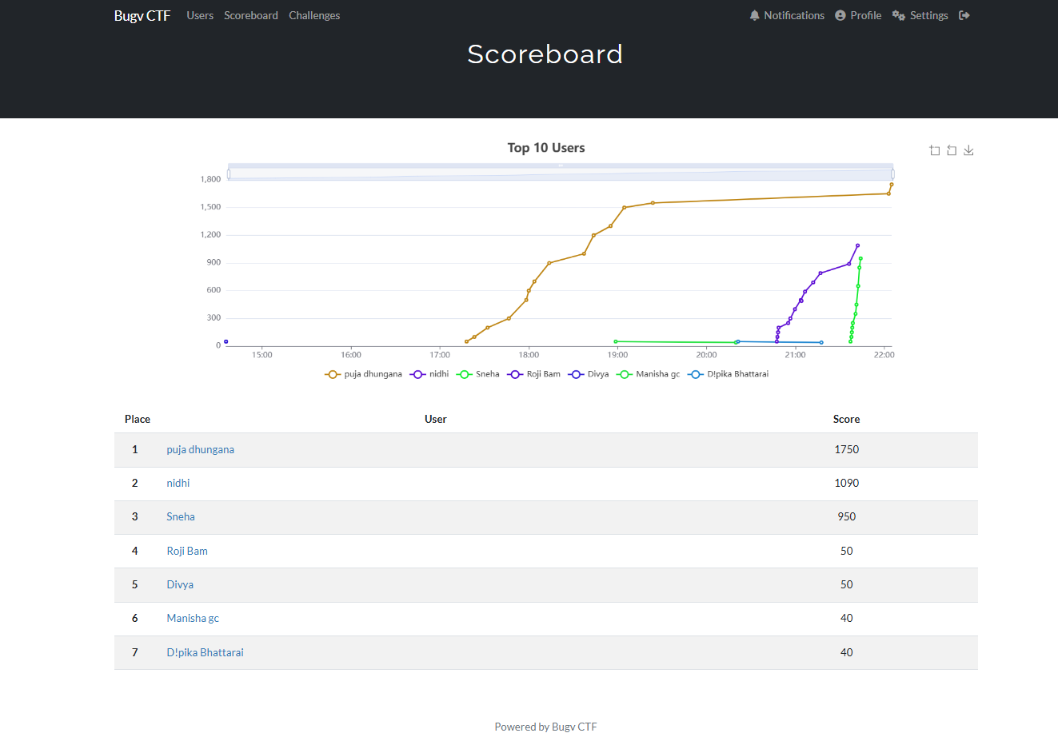
Task: Toggle Manisha gc legend entry
Action: click(x=649, y=374)
